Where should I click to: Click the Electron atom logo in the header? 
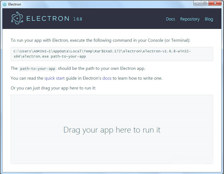click(x=17, y=18)
